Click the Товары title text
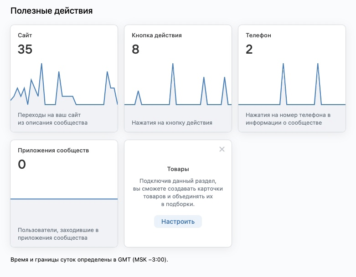The image size is (356, 277). pyautogui.click(x=178, y=169)
